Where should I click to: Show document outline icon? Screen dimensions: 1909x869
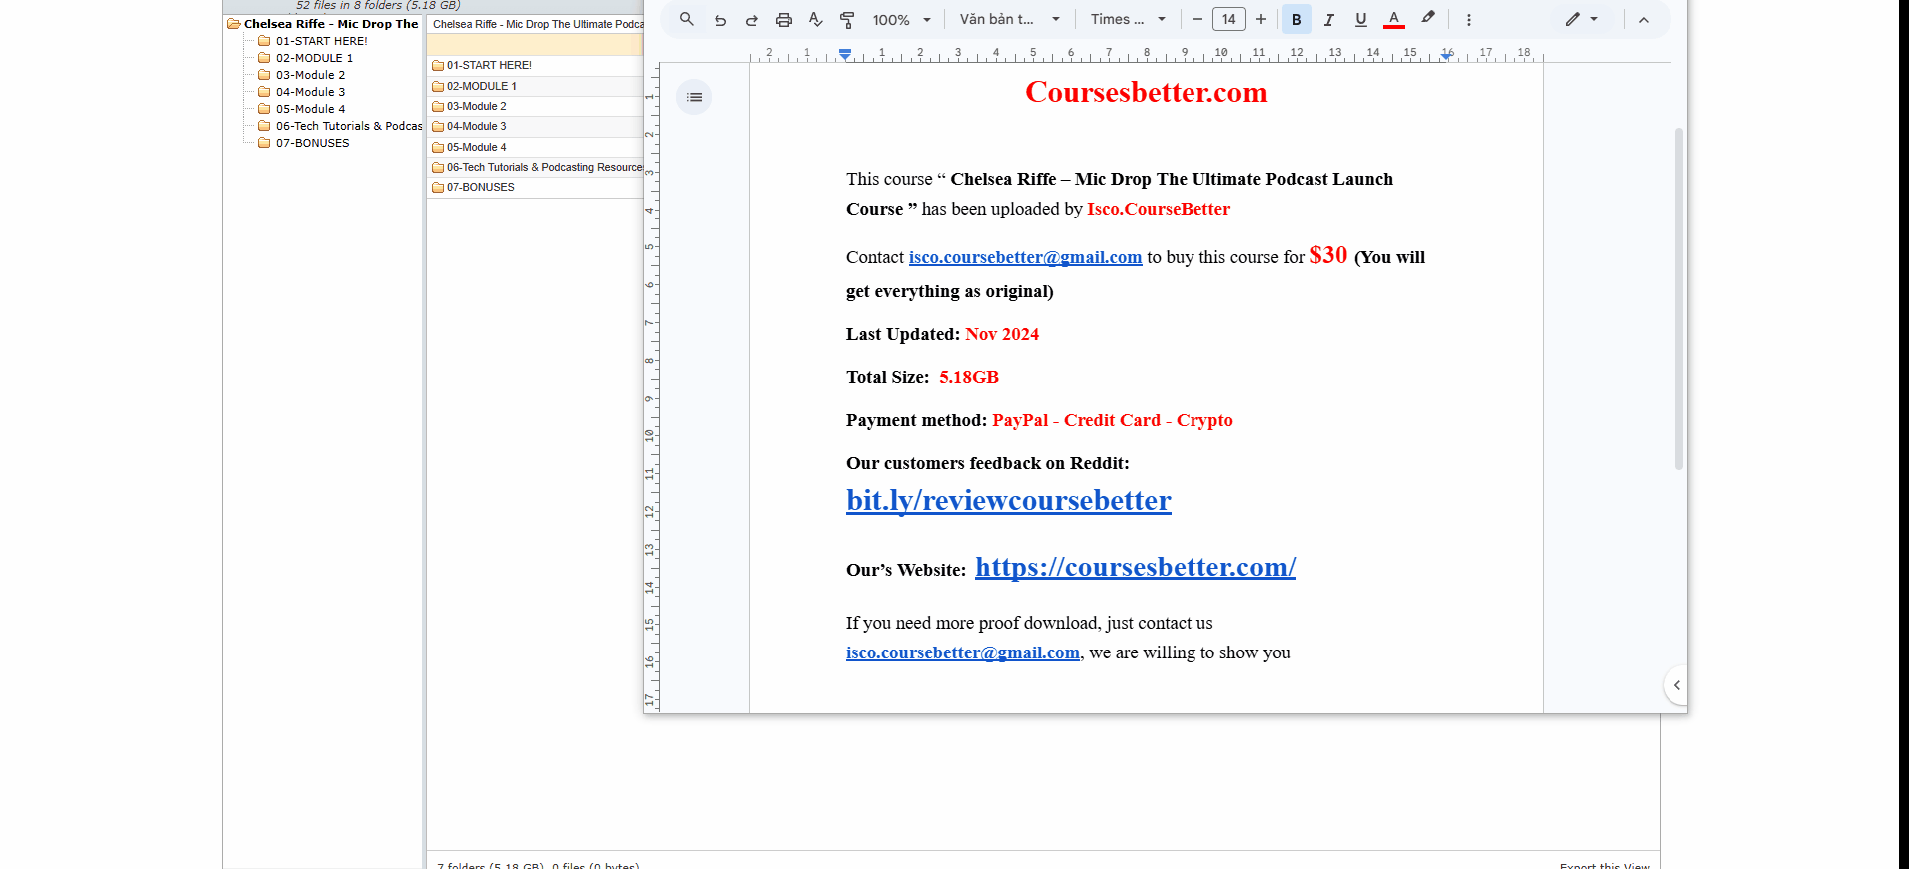click(694, 97)
